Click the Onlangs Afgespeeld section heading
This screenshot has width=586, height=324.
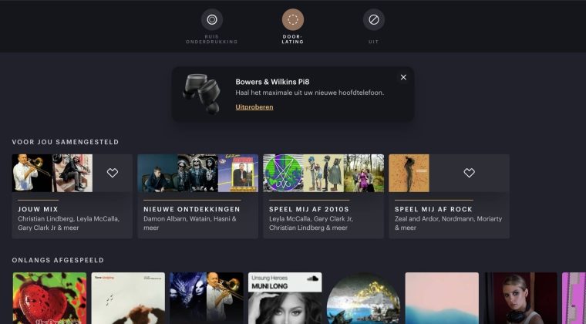[x=58, y=260]
